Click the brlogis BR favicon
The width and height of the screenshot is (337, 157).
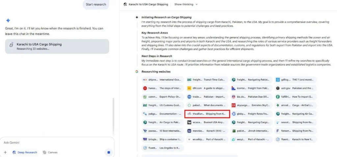[145, 139]
